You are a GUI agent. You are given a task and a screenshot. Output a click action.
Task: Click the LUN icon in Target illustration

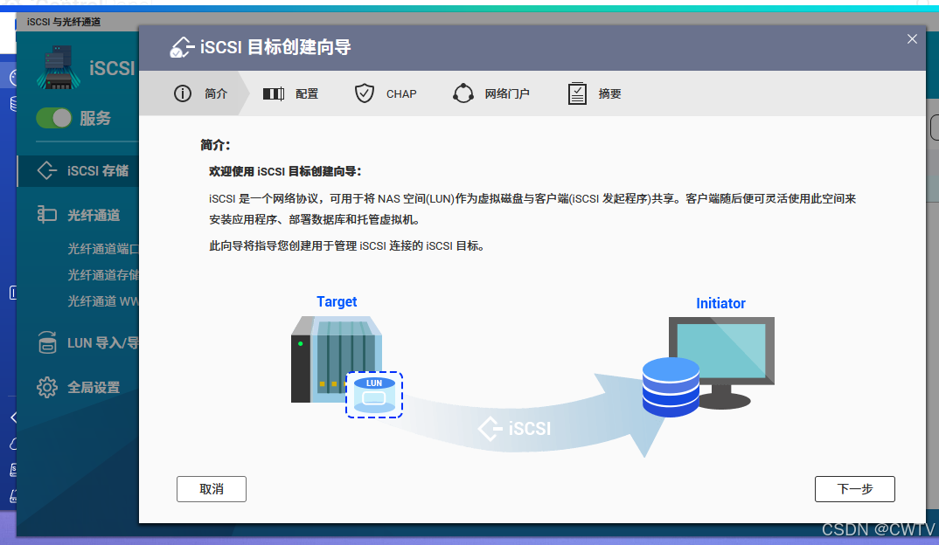pos(374,394)
